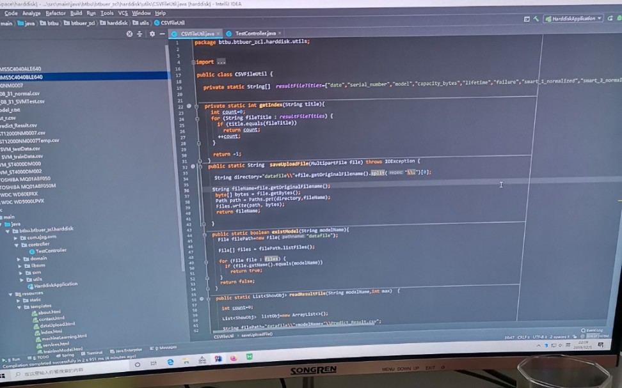
Task: Open the Refactor menu
Action: click(56, 13)
